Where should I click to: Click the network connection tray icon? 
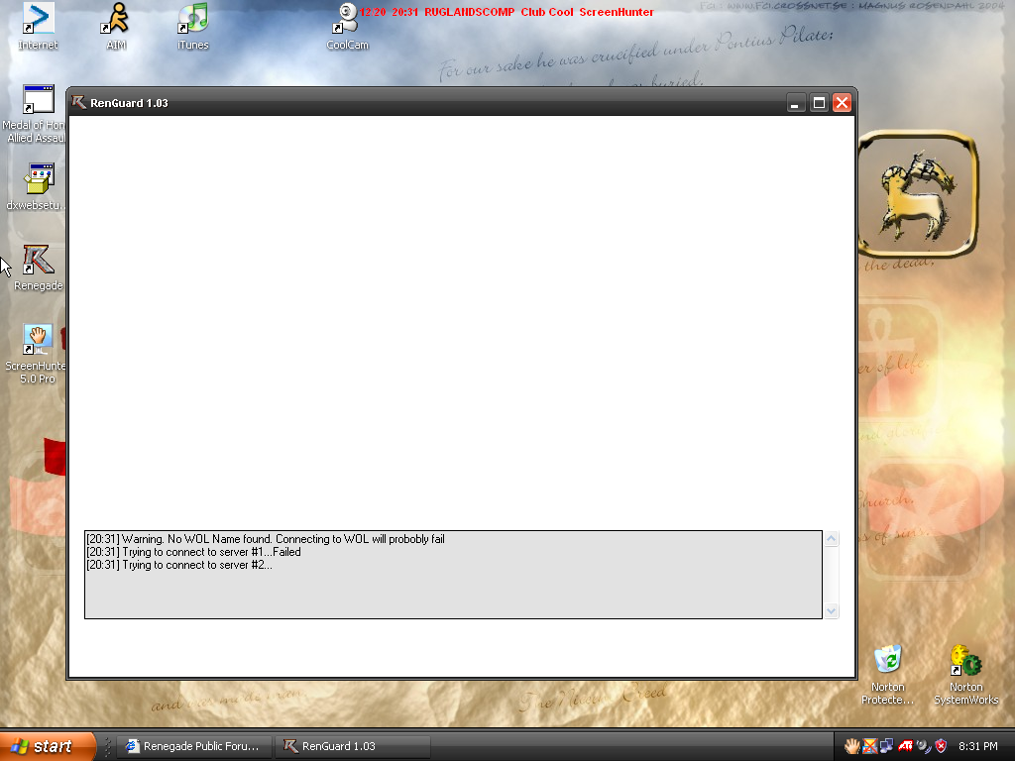click(x=887, y=746)
